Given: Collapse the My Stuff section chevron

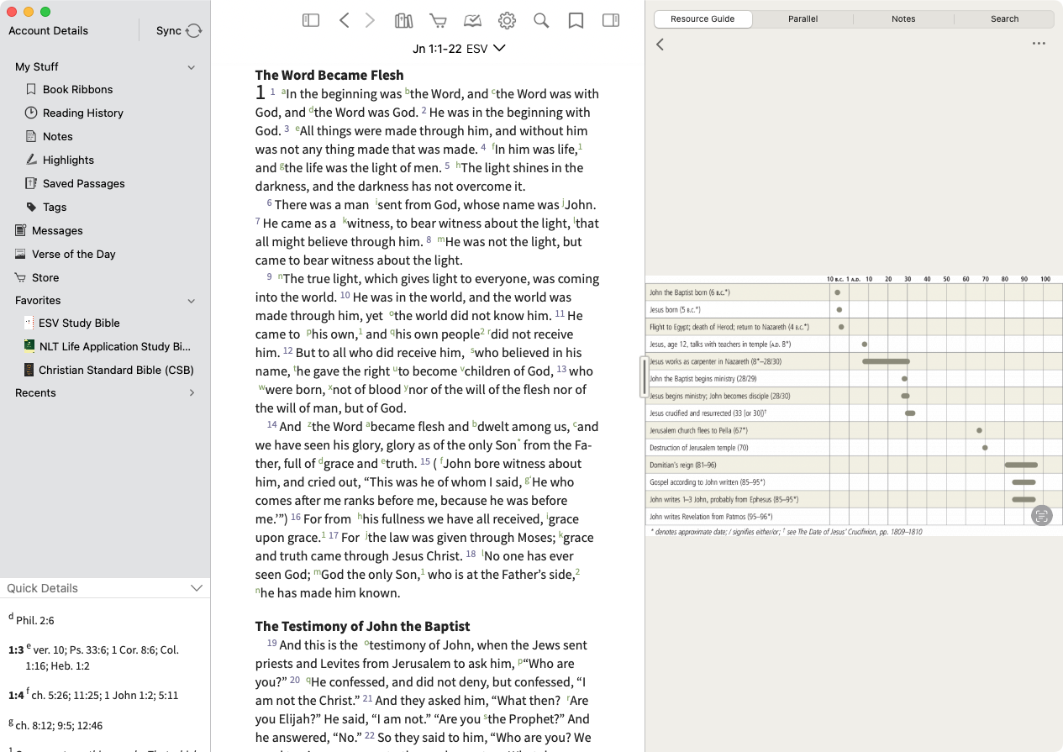Looking at the screenshot, I should (192, 67).
